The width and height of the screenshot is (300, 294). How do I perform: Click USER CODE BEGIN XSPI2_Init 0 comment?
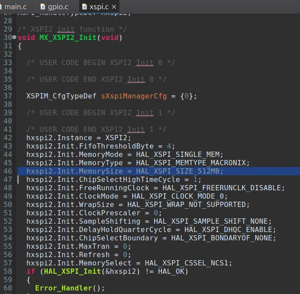(x=101, y=62)
